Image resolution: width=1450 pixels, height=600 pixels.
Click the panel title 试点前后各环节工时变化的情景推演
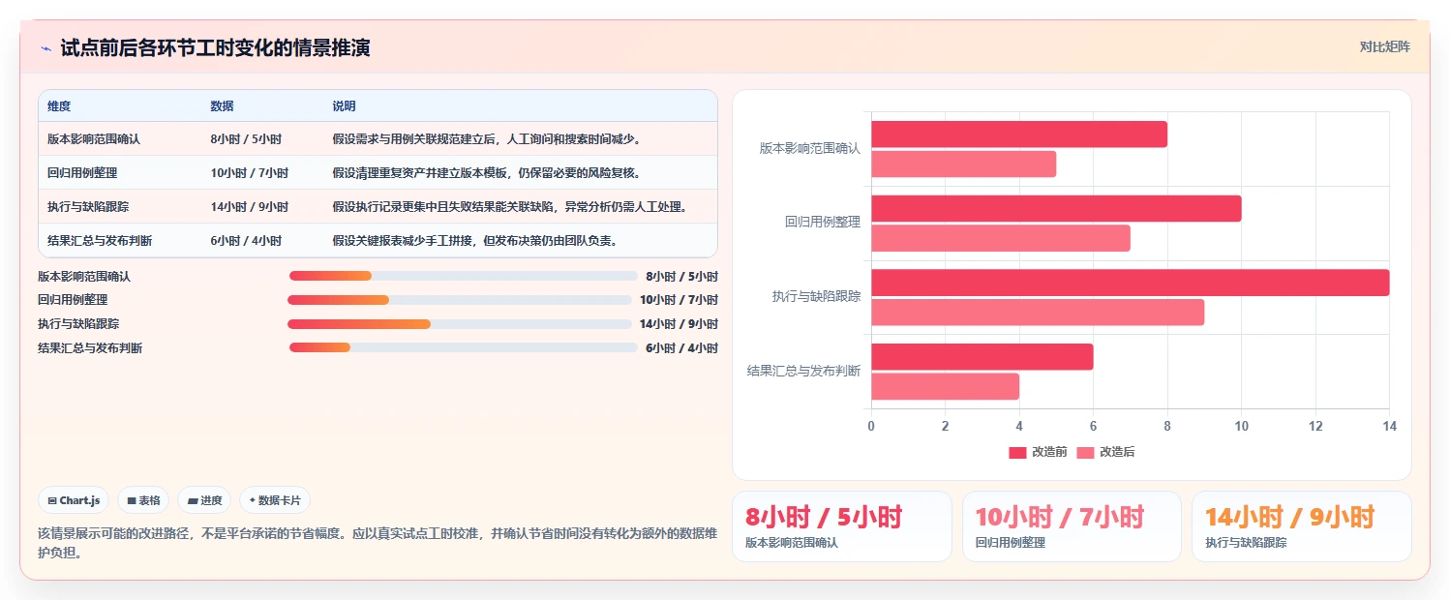(x=215, y=47)
